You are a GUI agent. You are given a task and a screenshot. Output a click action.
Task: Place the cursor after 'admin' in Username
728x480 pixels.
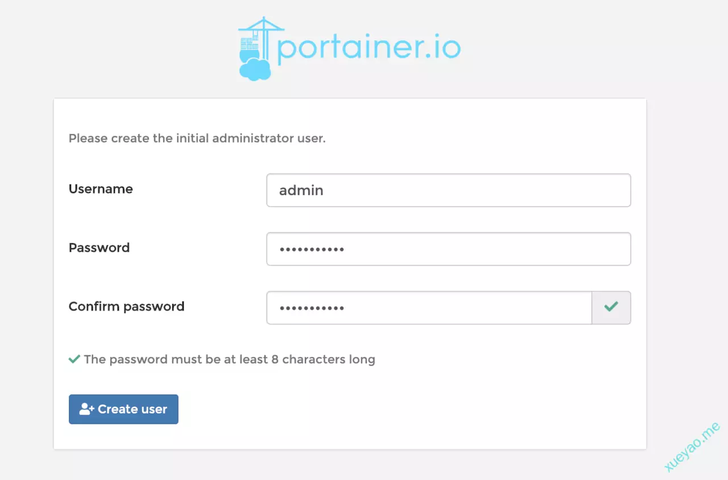[x=324, y=190]
